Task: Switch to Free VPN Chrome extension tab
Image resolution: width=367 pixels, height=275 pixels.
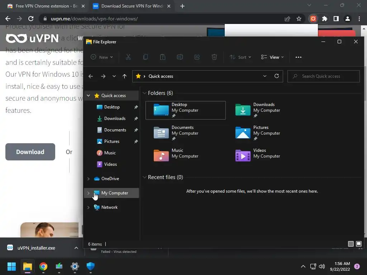Action: pos(46,6)
